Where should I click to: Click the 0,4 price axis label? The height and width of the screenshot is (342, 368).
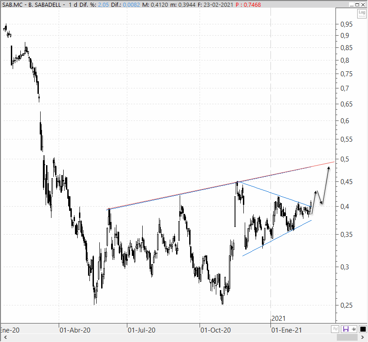coord(345,207)
